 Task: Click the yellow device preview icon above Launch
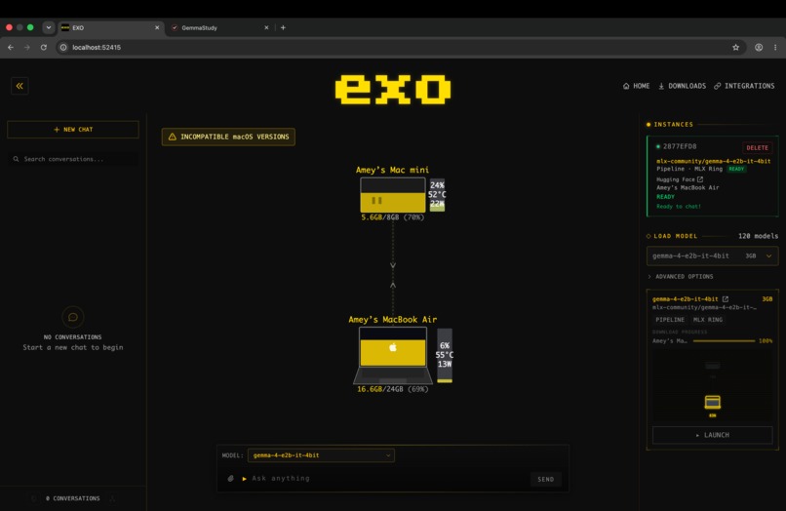click(x=712, y=402)
